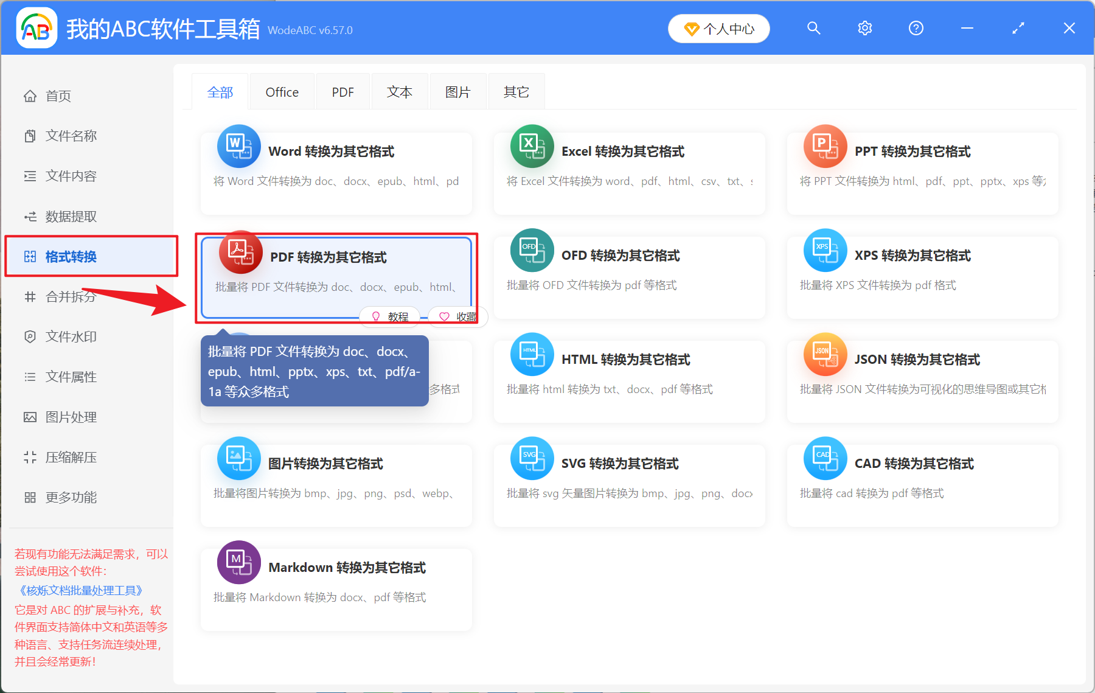Open 个人中心 at the top
Image resolution: width=1095 pixels, height=693 pixels.
[x=718, y=28]
